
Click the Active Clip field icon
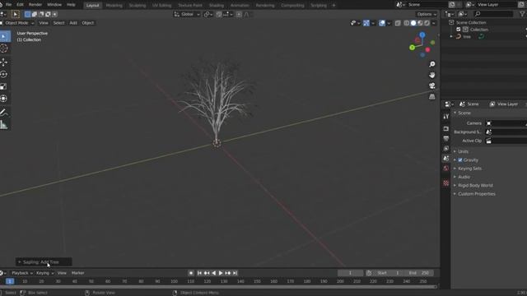coord(488,141)
